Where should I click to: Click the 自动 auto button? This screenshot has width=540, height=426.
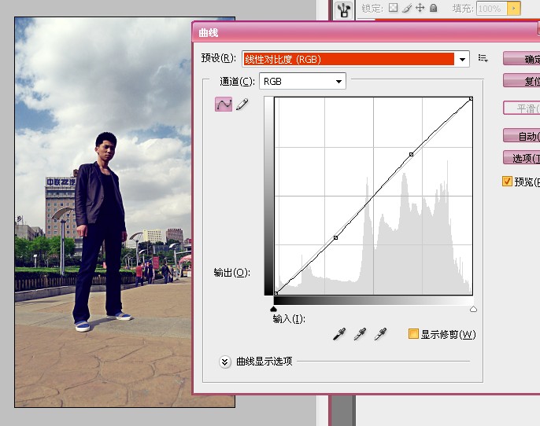point(521,136)
